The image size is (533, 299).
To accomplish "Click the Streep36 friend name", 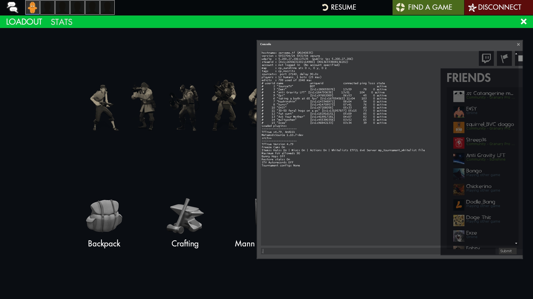I will 476,140.
